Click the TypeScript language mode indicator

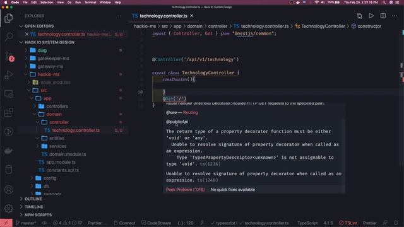[307, 223]
